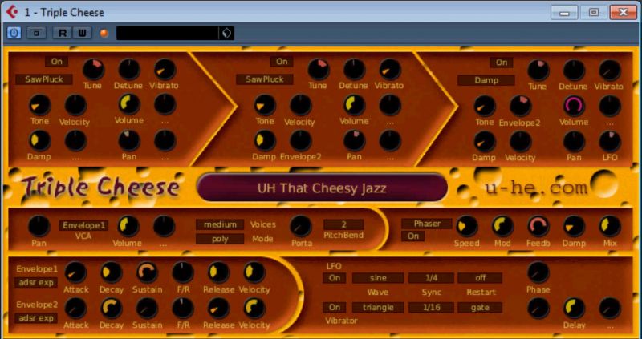Viewport: 642px width, 339px height.
Task: Click third module Envelope2 knob
Action: (x=520, y=106)
